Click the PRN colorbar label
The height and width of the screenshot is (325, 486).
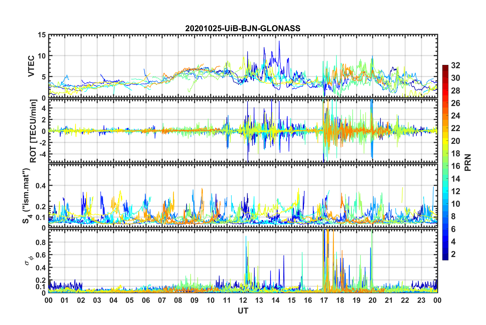(x=468, y=163)
